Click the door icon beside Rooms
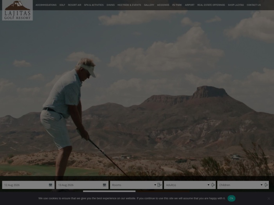Image resolution: width=274 pixels, height=205 pixels. point(159,185)
